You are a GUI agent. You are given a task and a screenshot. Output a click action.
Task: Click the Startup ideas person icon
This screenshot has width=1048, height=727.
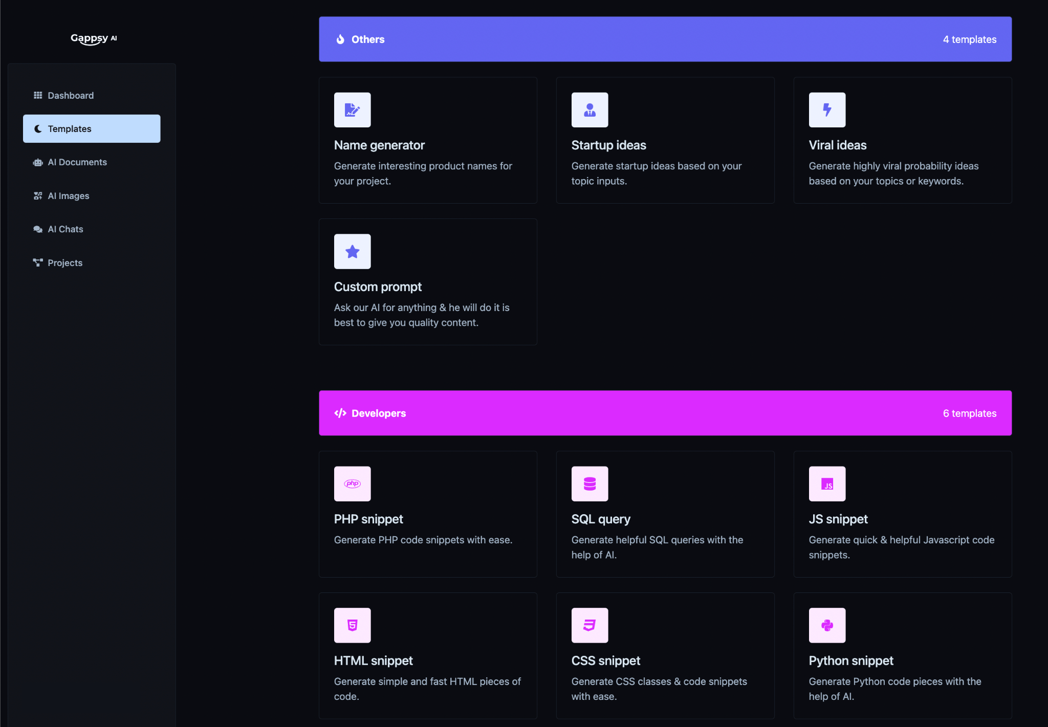(589, 109)
